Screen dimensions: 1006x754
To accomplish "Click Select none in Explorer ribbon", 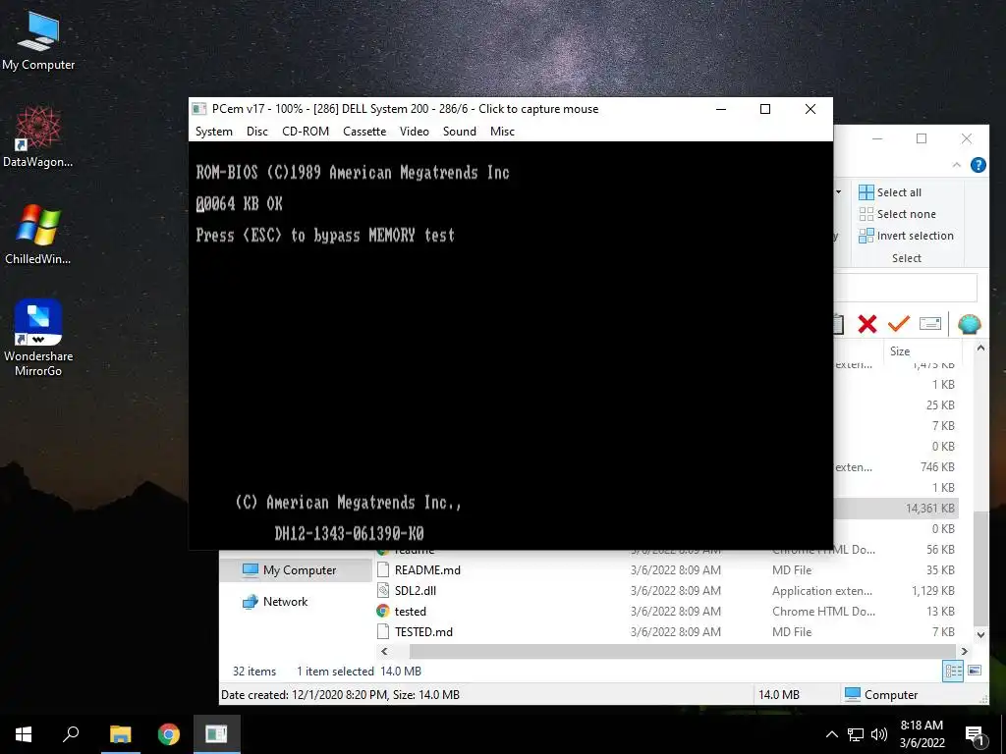I will (x=898, y=214).
